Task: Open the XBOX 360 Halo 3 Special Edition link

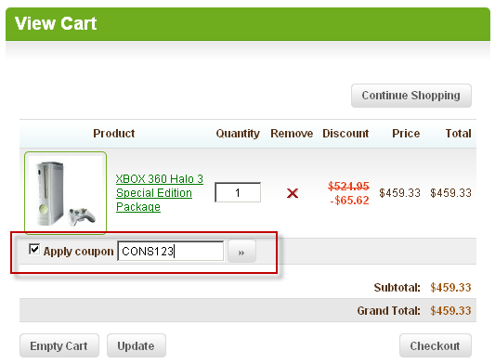Action: point(160,192)
